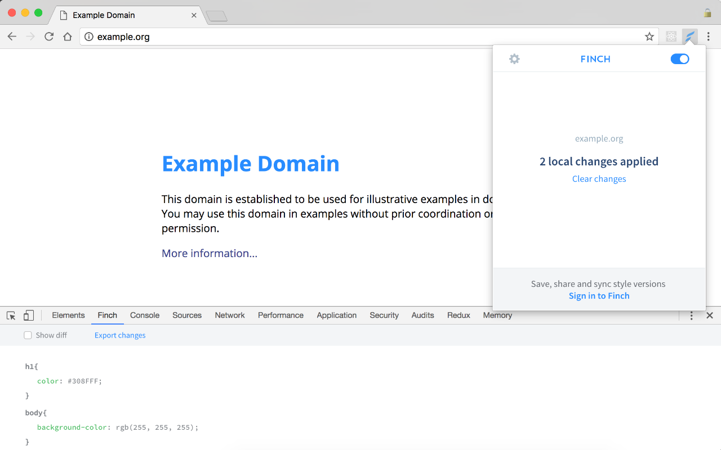Switch to the Application panel
Viewport: 721px width, 450px height.
tap(337, 316)
